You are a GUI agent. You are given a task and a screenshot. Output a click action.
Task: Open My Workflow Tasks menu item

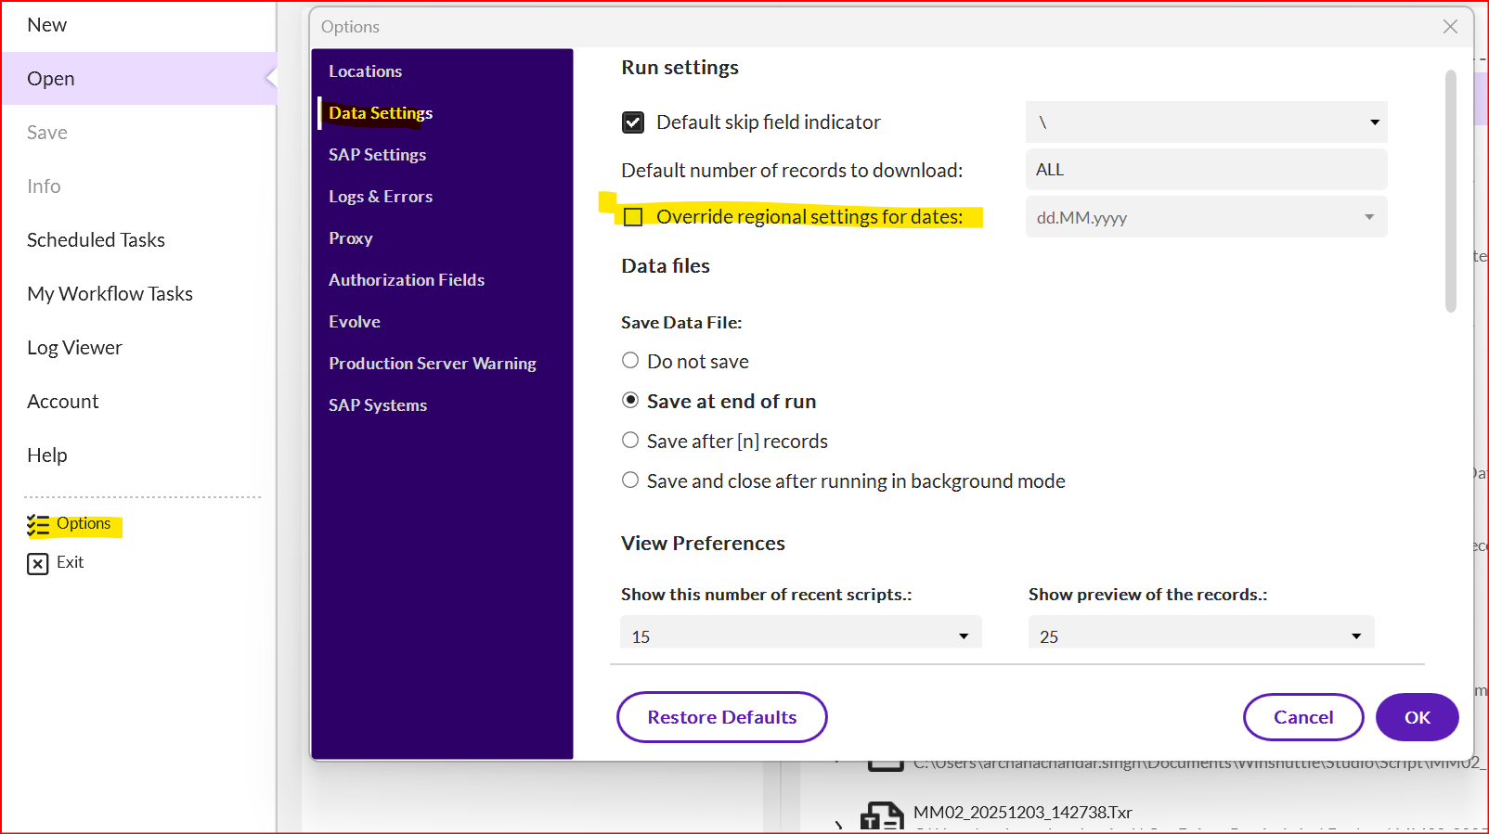110,294
